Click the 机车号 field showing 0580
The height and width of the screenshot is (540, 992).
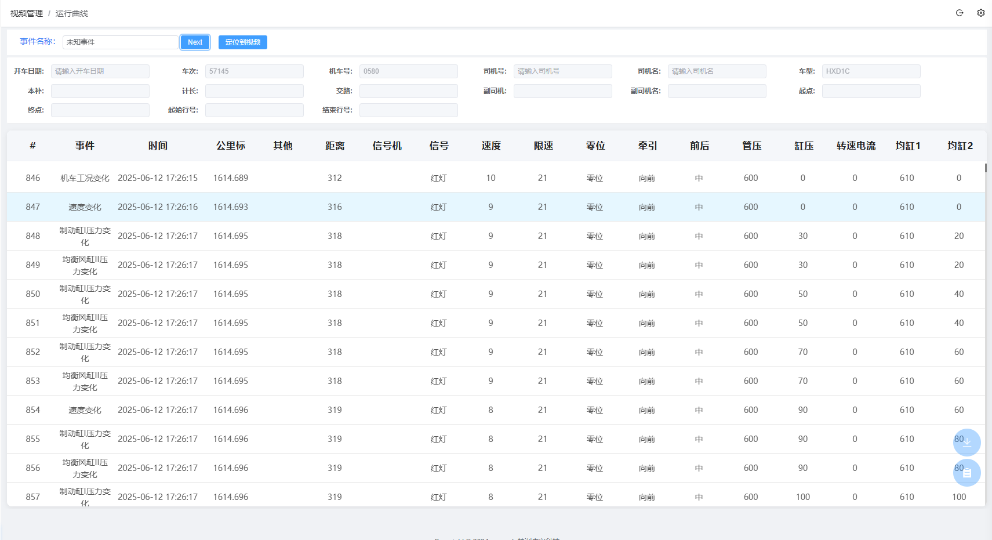click(x=408, y=71)
